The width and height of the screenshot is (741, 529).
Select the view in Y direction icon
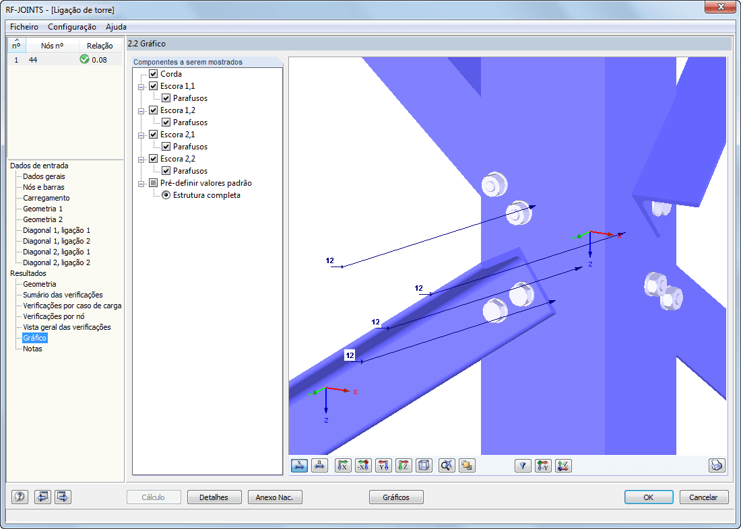tap(383, 465)
